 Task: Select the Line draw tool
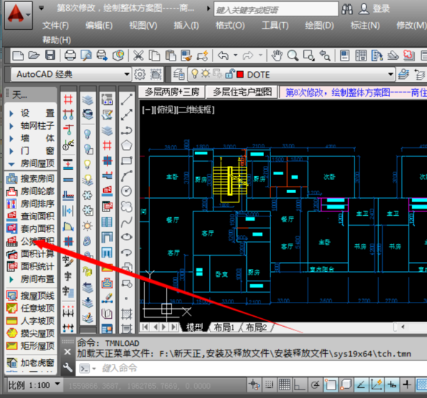[127, 100]
